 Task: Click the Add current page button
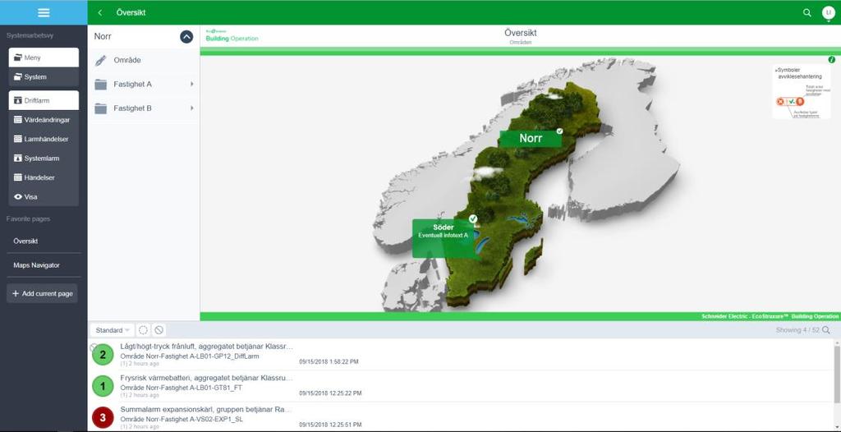coord(43,293)
